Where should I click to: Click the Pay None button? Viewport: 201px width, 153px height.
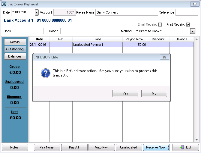point(47,147)
